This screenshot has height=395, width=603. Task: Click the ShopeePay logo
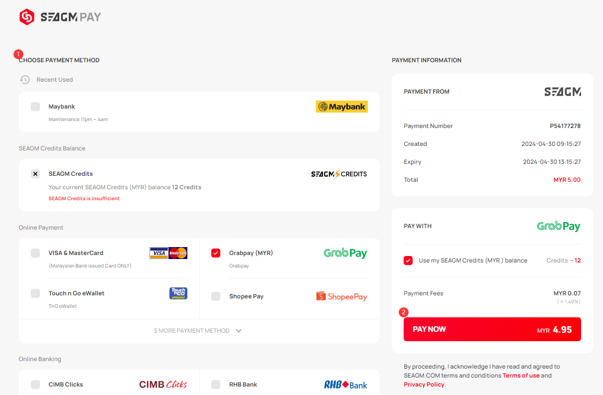coord(342,296)
